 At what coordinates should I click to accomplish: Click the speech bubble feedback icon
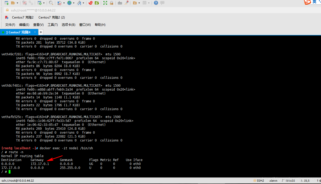[162, 3]
